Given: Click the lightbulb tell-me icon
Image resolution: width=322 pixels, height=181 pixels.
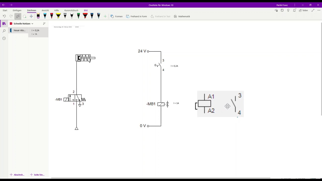Looking at the screenshot, I should pyautogui.click(x=288, y=10).
